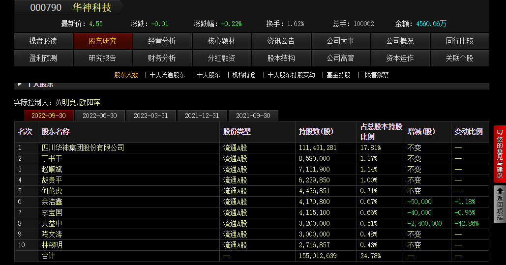
Task: Click the 基金持股 sub-navigation link
Action: 339,75
